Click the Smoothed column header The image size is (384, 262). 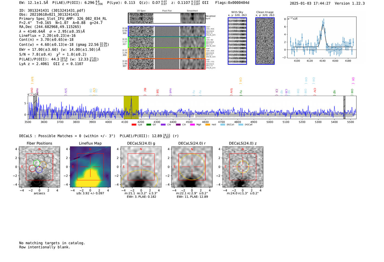pos(192,11)
